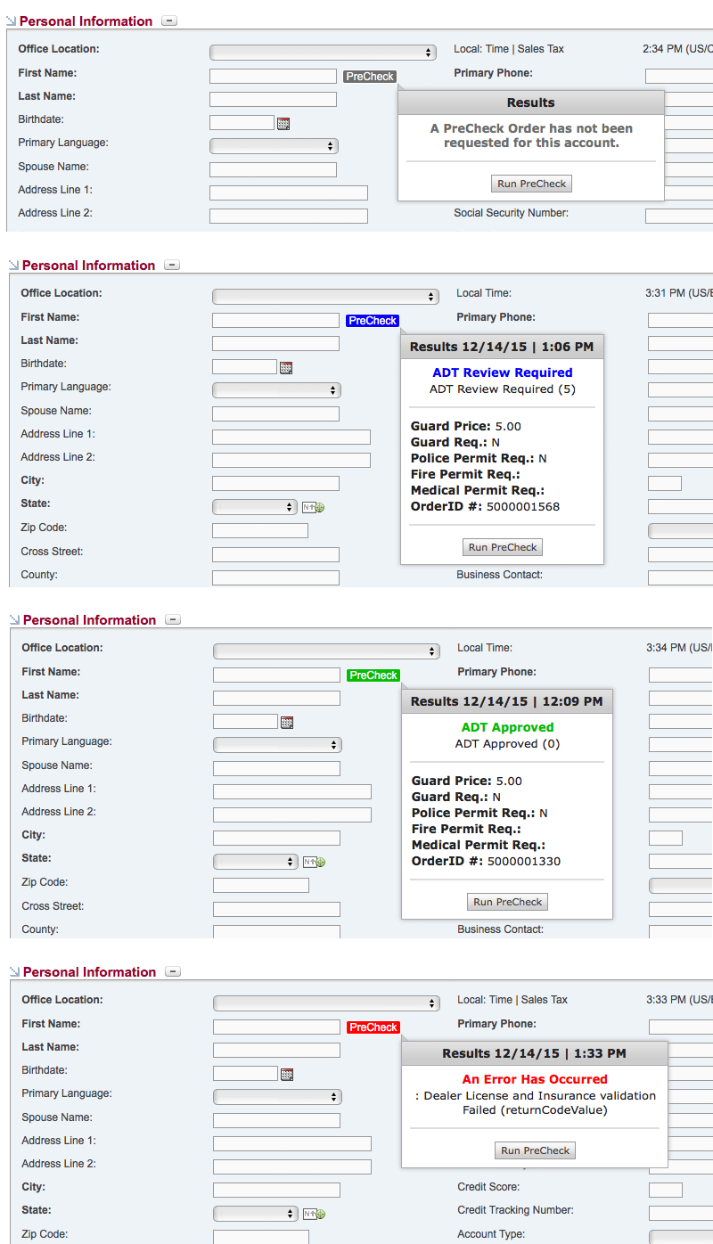Collapse Personal Information section with red PreCheck
The height and width of the screenshot is (1244, 713).
point(174,971)
